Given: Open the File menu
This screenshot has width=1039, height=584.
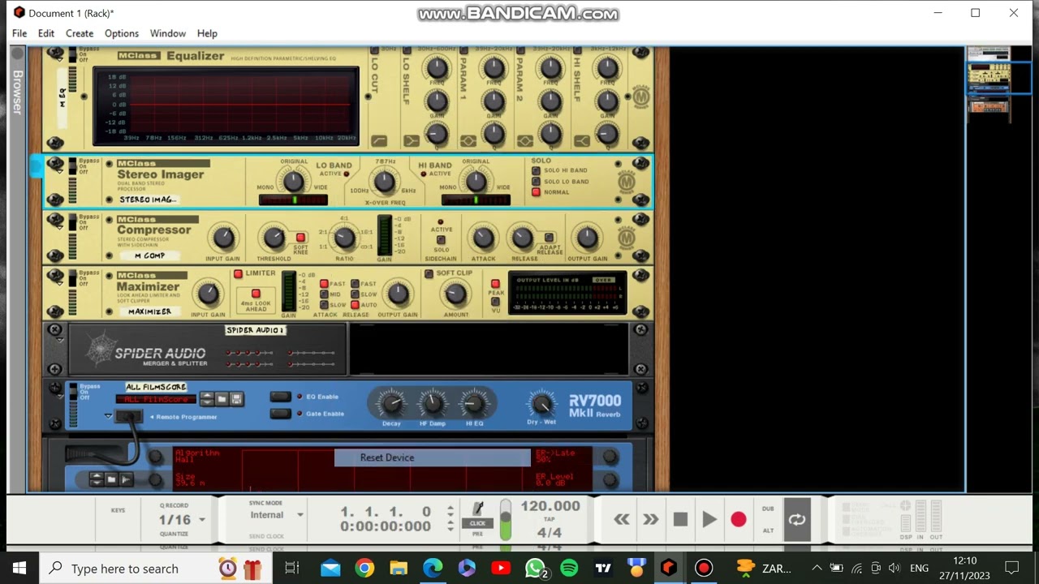Looking at the screenshot, I should pos(19,33).
